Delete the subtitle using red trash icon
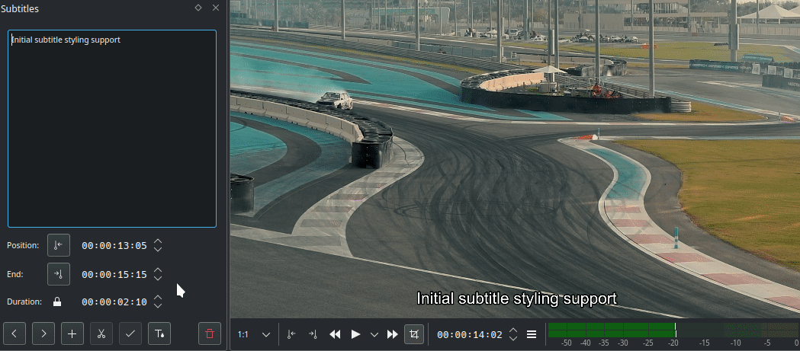Image resolution: width=800 pixels, height=351 pixels. [210, 333]
